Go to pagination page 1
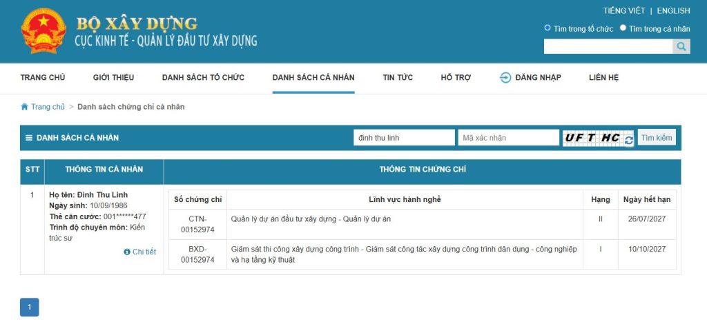The width and height of the screenshot is (707, 324). [x=29, y=307]
